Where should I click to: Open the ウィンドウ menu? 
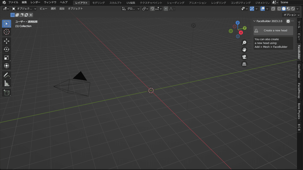pos(50,3)
